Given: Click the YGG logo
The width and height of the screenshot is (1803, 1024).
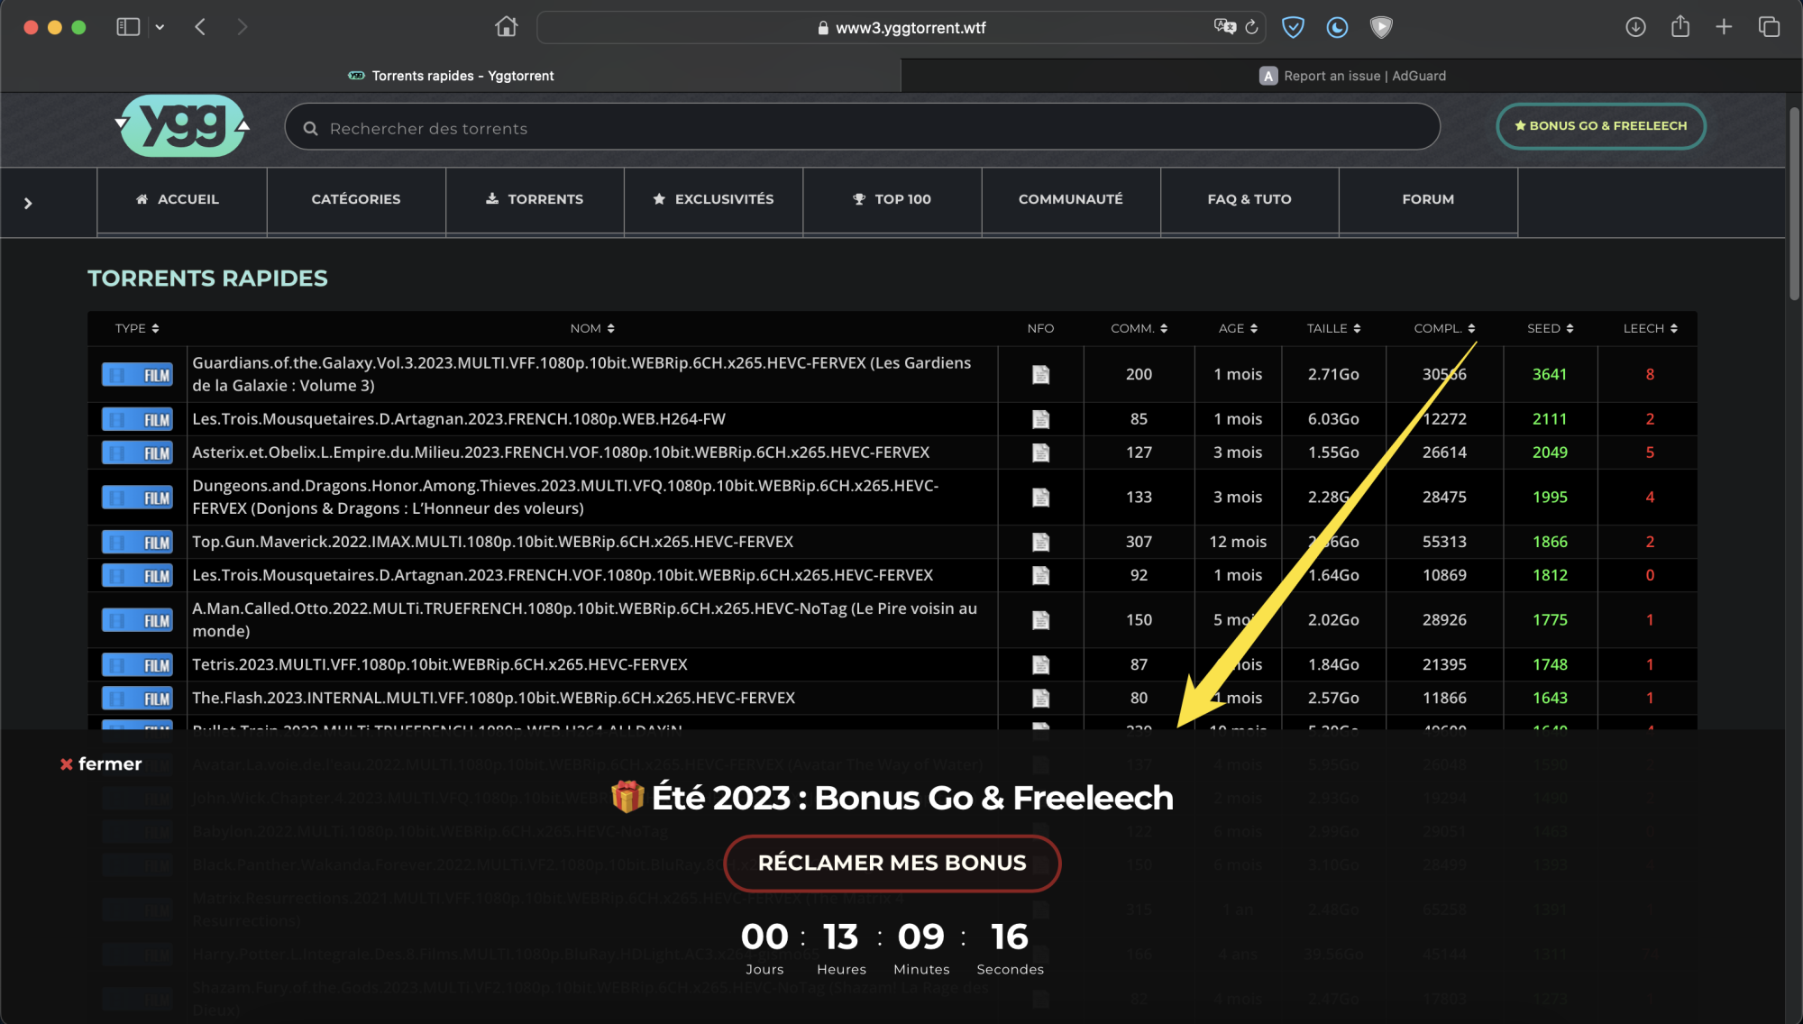Looking at the screenshot, I should click(x=183, y=126).
